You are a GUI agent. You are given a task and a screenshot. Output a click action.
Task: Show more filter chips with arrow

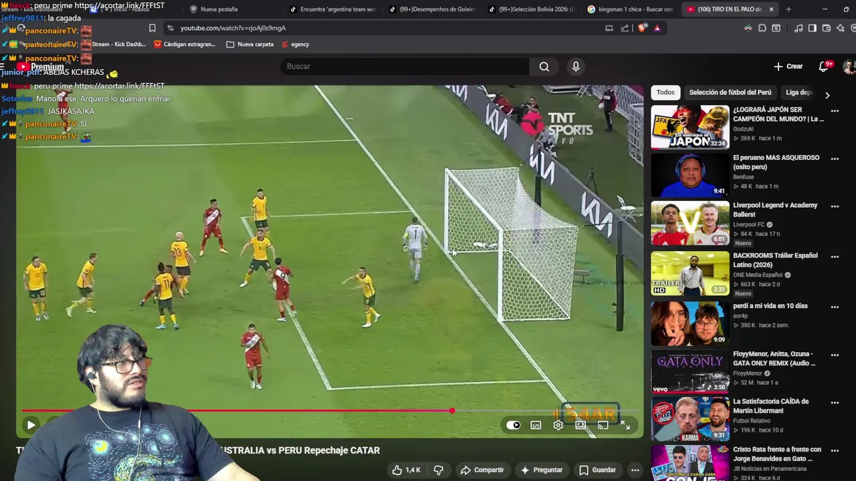click(x=827, y=95)
